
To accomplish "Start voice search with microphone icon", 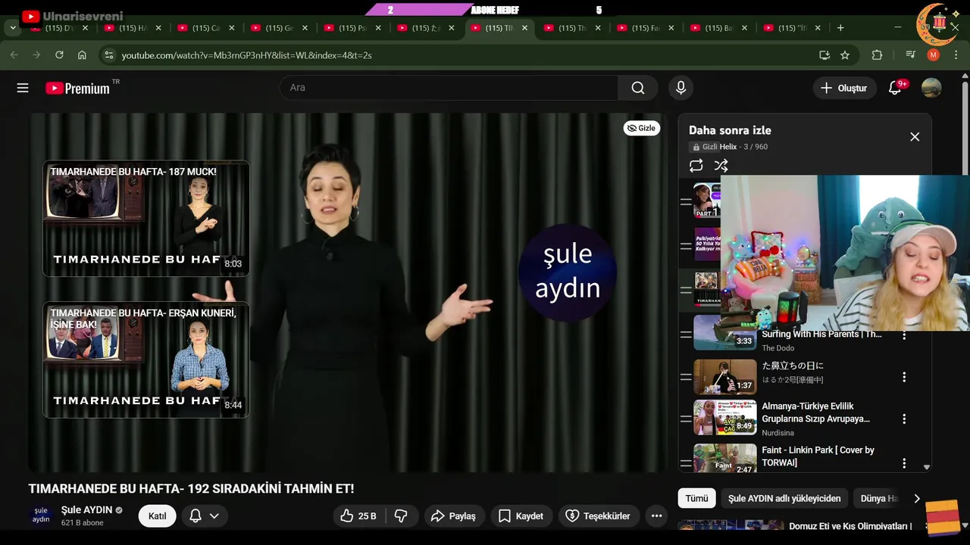I will click(x=681, y=88).
